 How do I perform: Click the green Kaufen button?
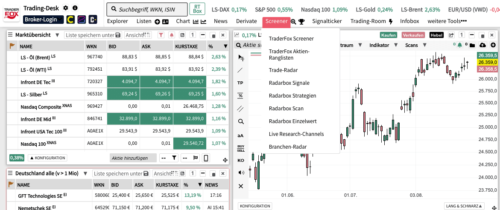point(388,35)
